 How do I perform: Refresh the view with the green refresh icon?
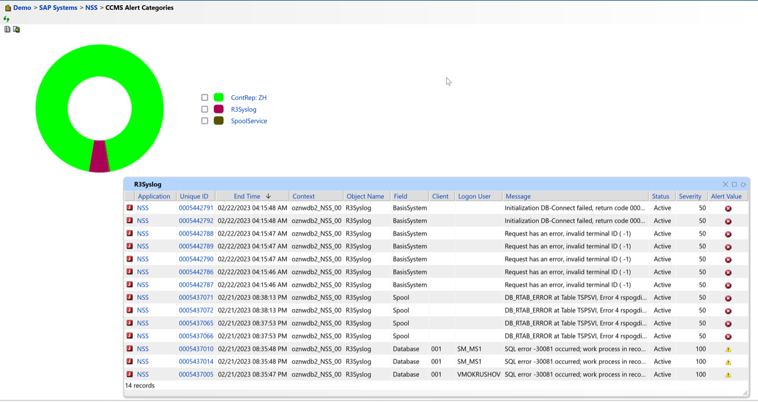pyautogui.click(x=6, y=18)
